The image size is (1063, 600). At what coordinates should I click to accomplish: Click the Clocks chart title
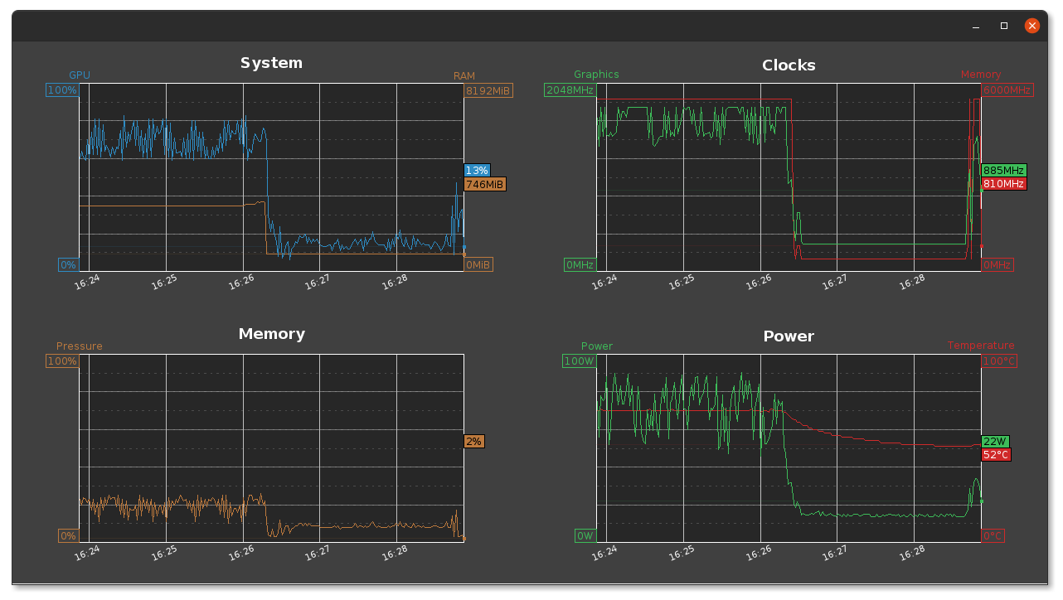click(x=789, y=65)
